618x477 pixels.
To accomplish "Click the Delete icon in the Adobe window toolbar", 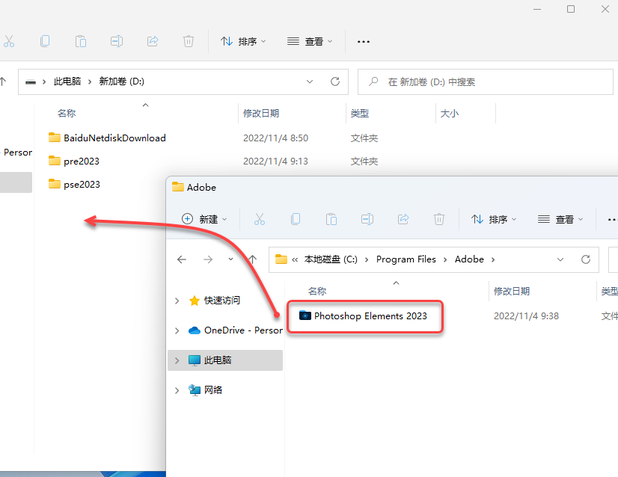I will [x=439, y=218].
